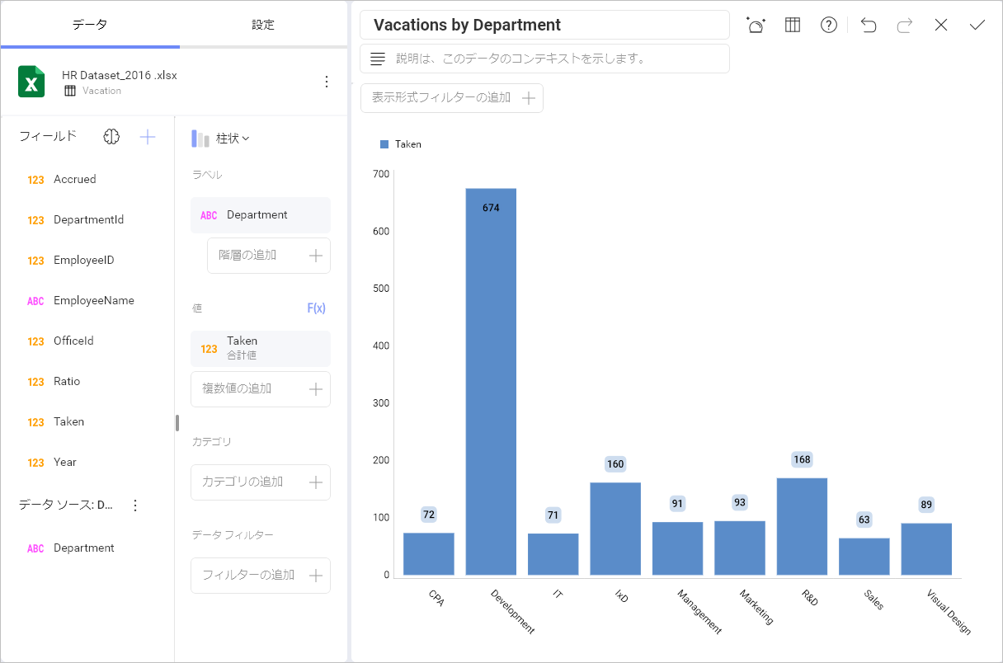The height and width of the screenshot is (663, 1003).
Task: Confirm changes with the checkmark
Action: pos(977,25)
